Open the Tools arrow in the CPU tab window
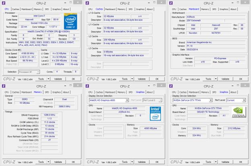251x166 pixels. point(48,79)
